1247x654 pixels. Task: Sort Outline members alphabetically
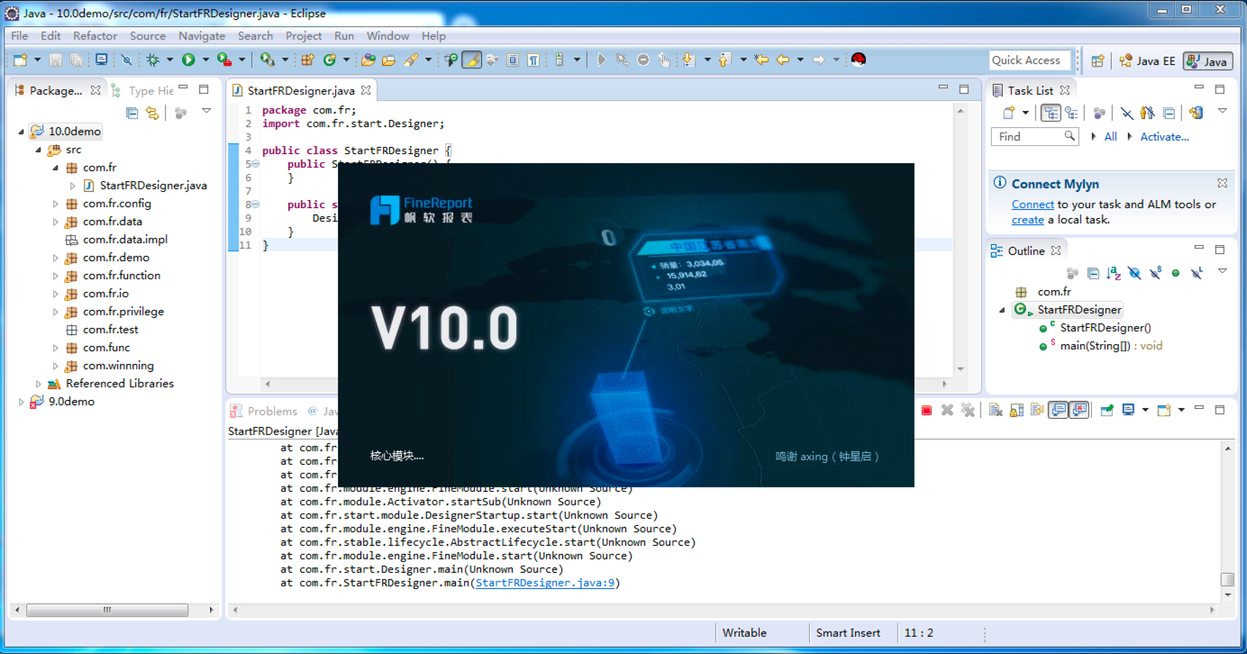(1114, 273)
